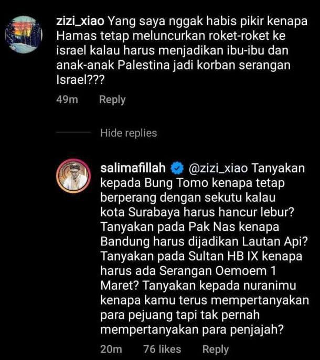Collapse thread with Hide replies
The image size is (320, 360).
[129, 133]
